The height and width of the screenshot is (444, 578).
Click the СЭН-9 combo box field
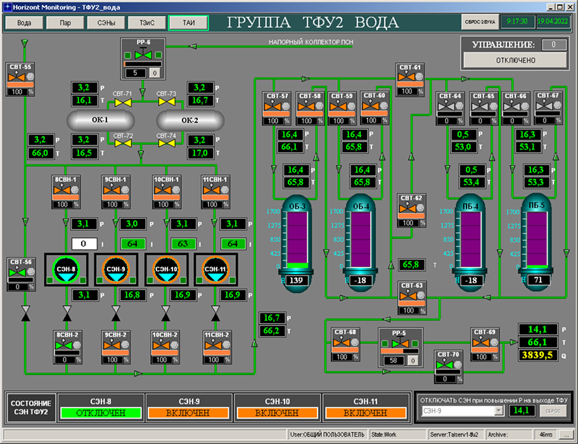coord(458,411)
